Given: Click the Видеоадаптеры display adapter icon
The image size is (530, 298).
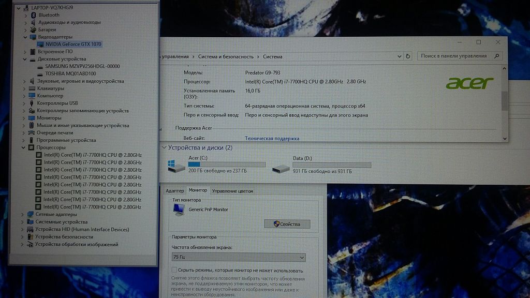Looking at the screenshot, I should coord(33,37).
